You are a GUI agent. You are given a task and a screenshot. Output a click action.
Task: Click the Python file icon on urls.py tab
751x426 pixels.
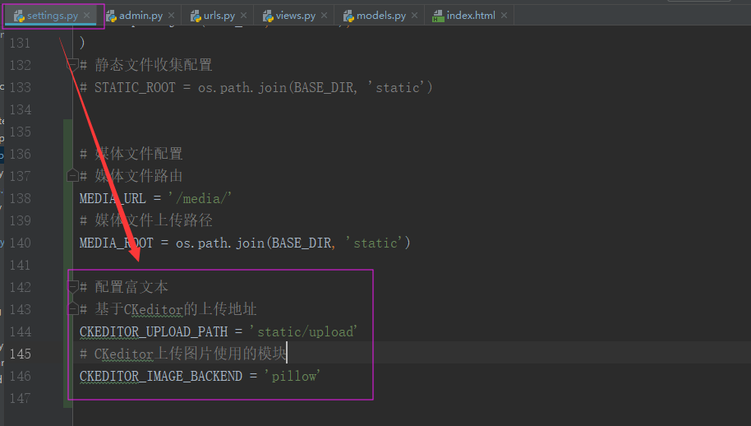(196, 16)
